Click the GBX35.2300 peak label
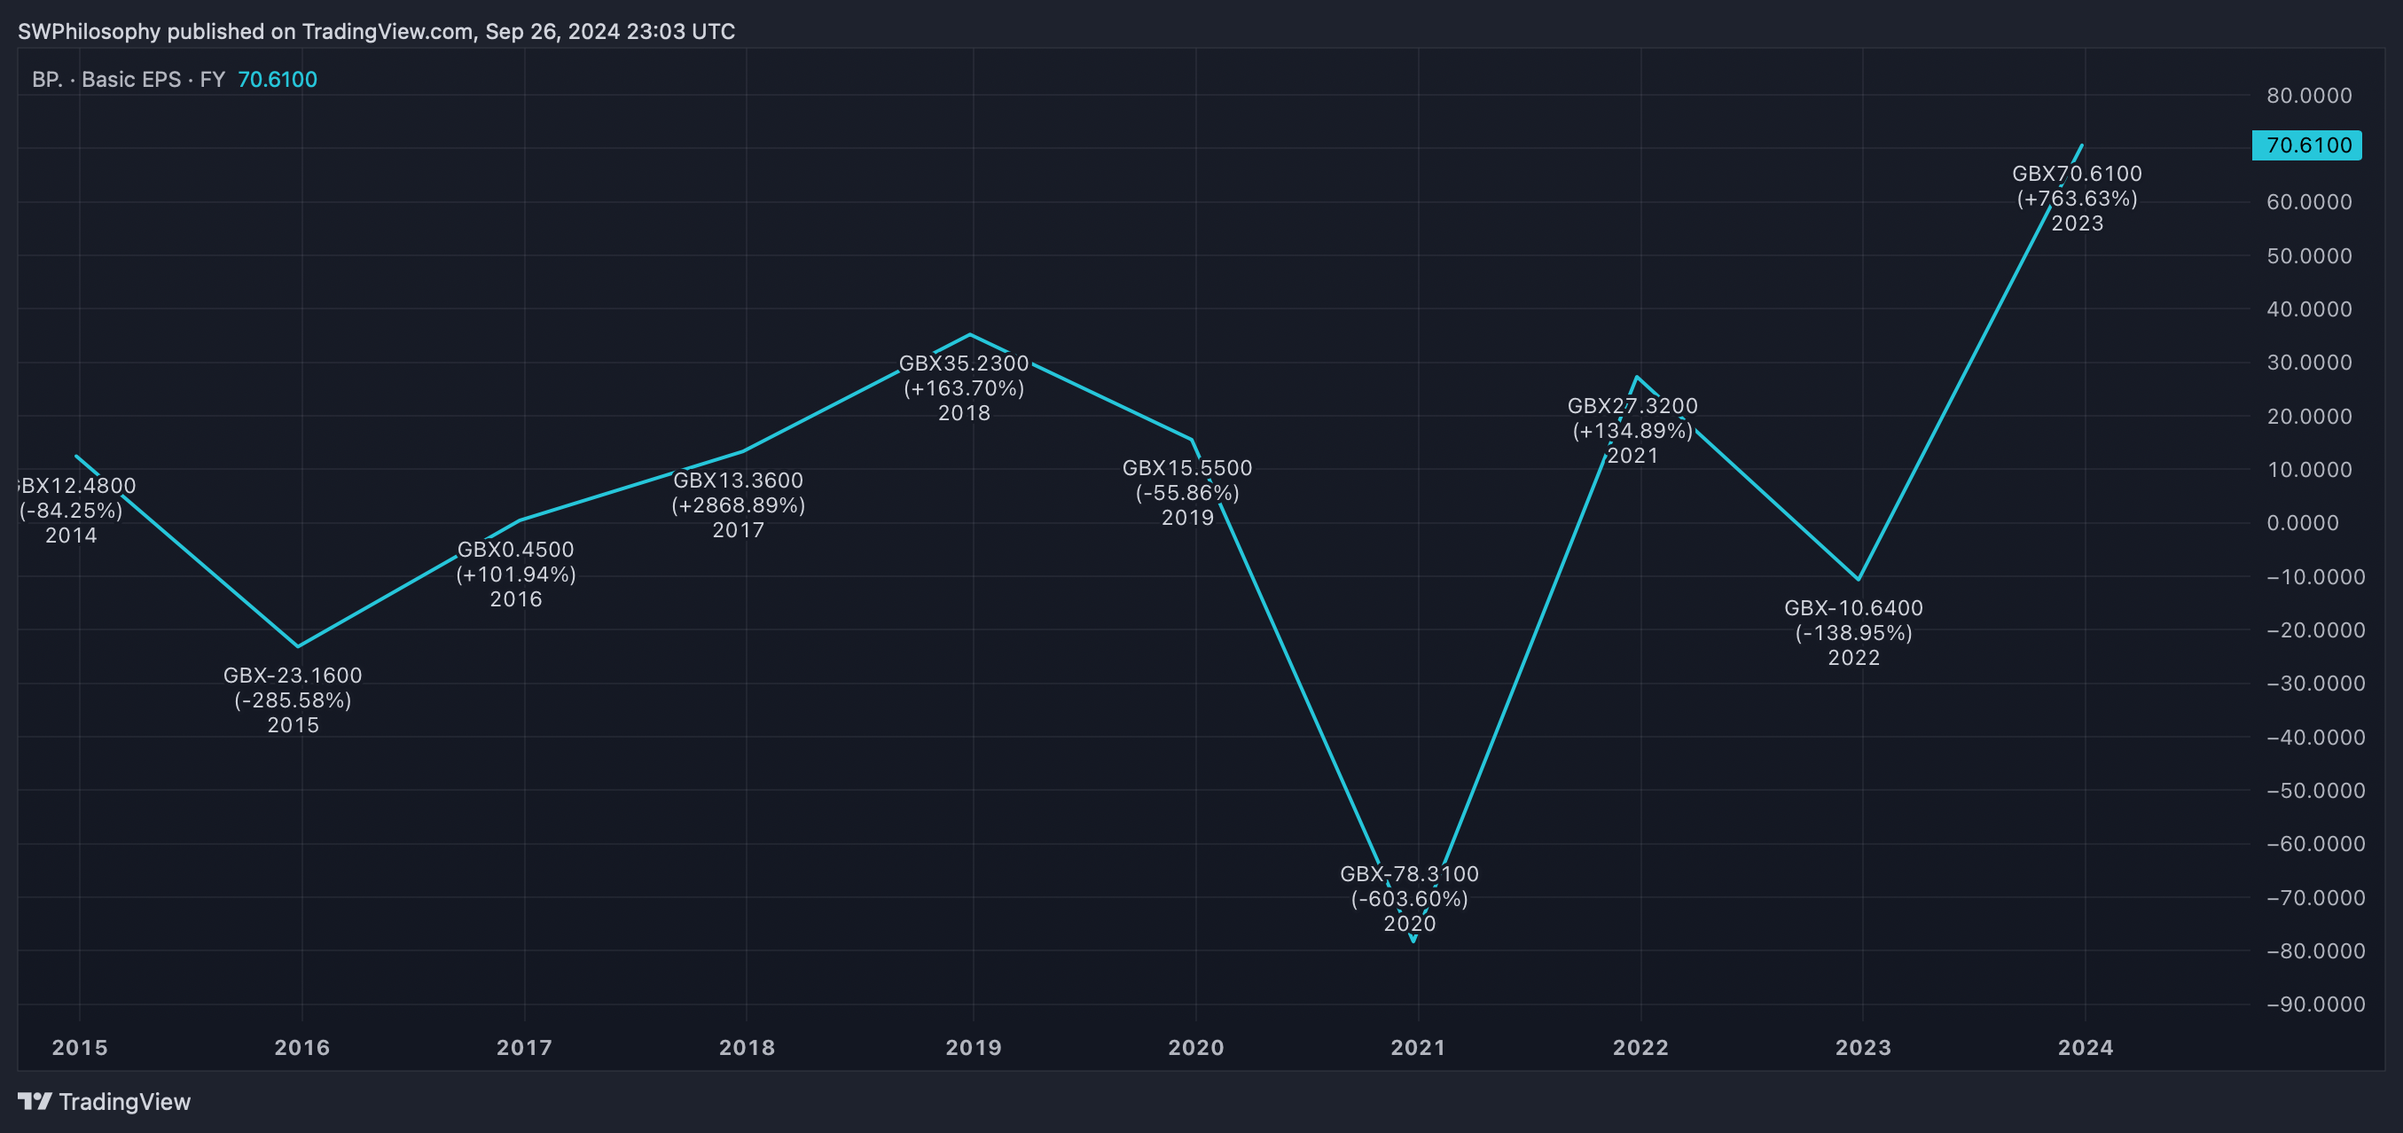The width and height of the screenshot is (2403, 1133). click(964, 363)
